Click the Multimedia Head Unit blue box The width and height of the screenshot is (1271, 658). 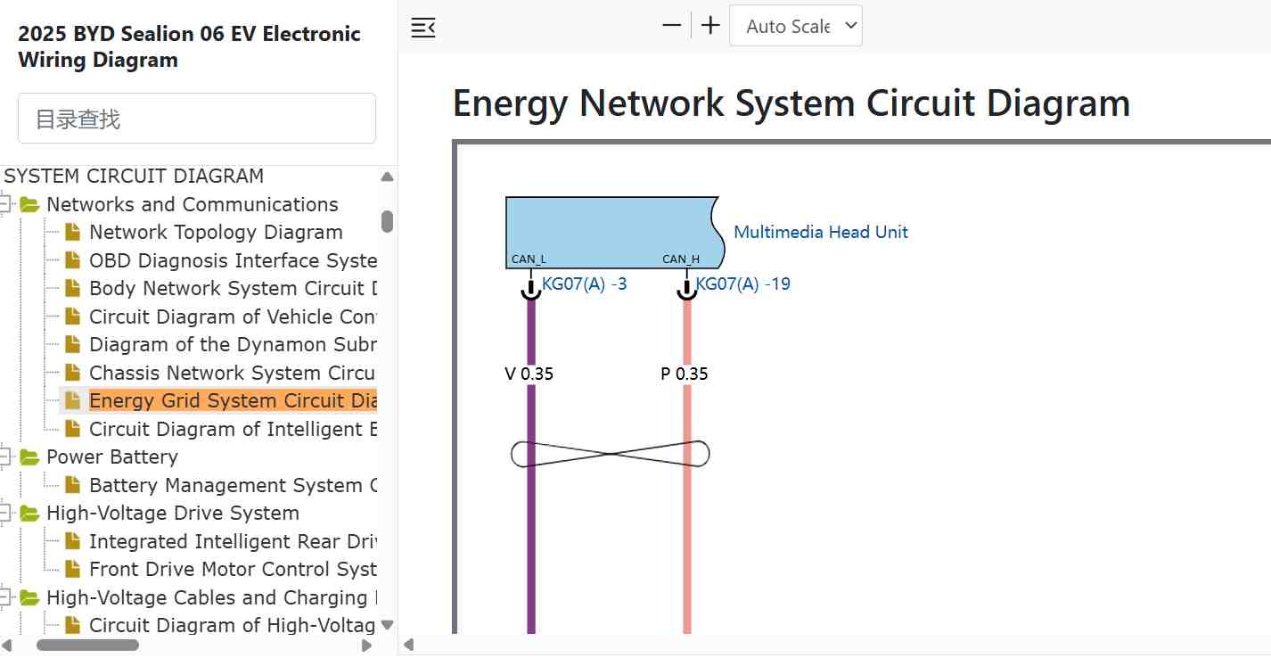[x=613, y=232]
